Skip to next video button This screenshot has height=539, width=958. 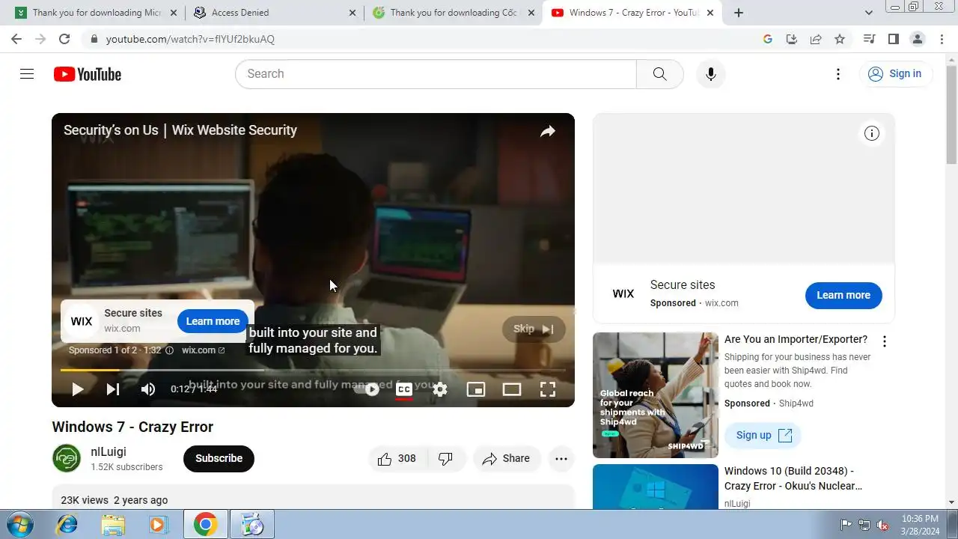point(113,389)
